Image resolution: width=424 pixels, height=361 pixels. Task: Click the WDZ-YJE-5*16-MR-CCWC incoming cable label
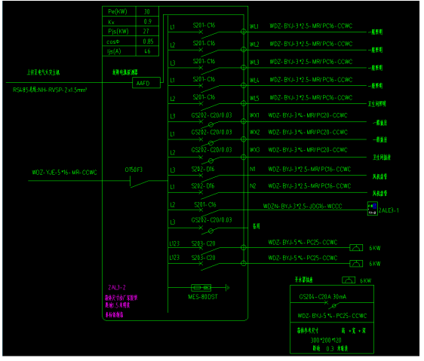point(65,173)
